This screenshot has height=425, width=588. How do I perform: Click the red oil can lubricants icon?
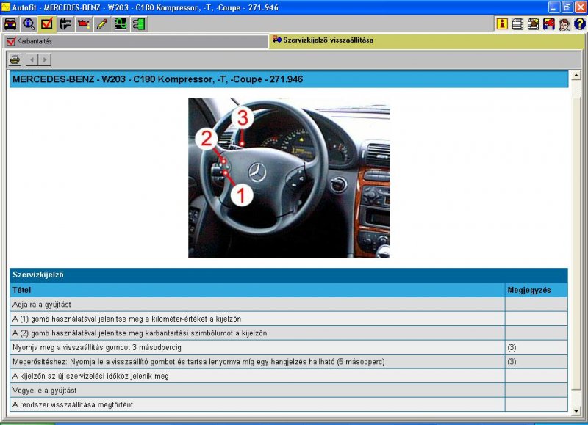pyautogui.click(x=84, y=24)
